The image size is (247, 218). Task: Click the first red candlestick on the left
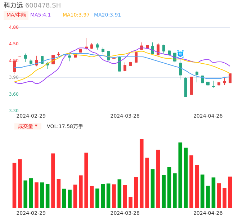[x=14, y=66]
